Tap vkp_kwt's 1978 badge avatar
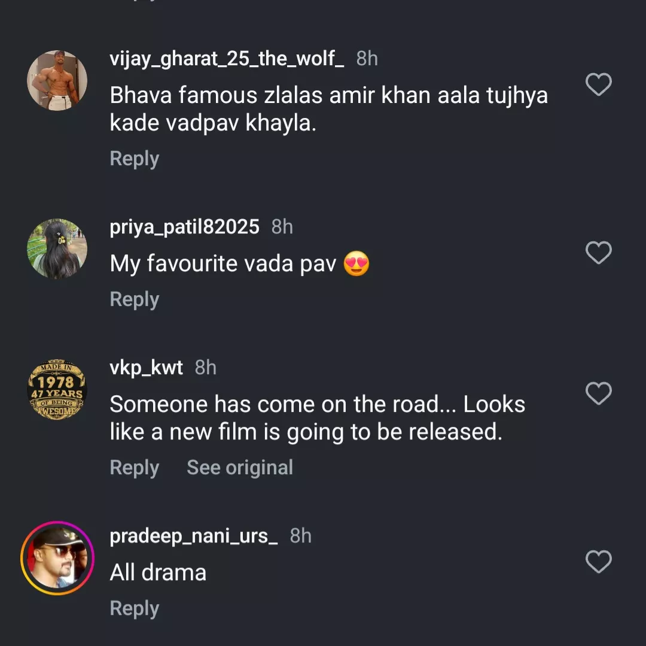The image size is (646, 646). [x=57, y=390]
